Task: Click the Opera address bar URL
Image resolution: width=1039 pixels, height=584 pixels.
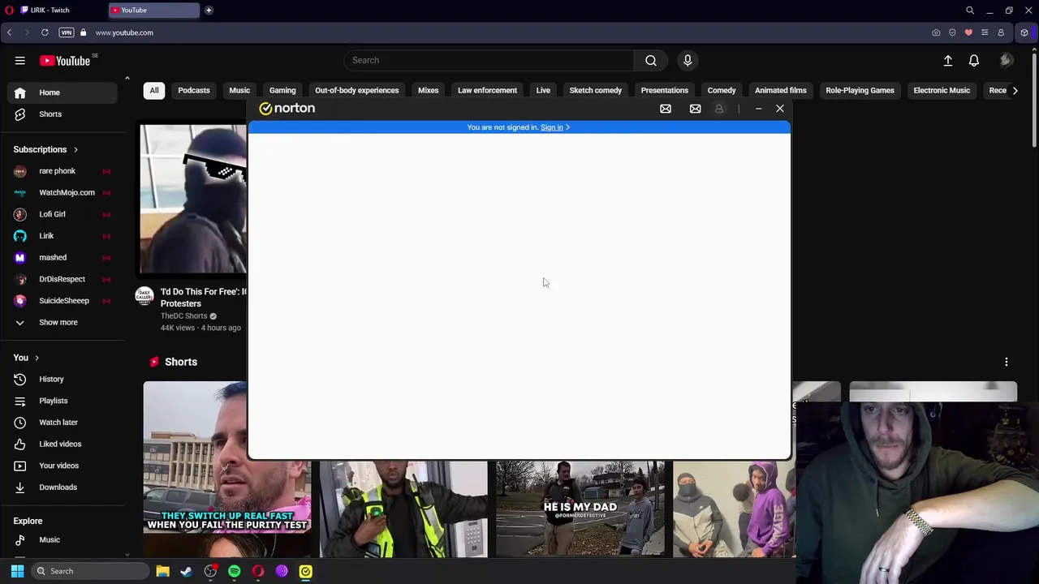Action: 124,32
